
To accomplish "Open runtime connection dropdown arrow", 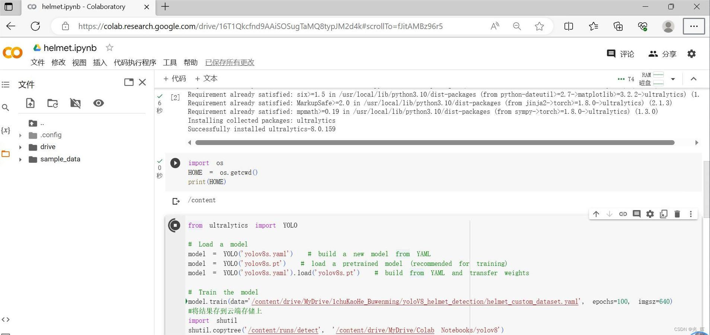I will click(x=673, y=79).
